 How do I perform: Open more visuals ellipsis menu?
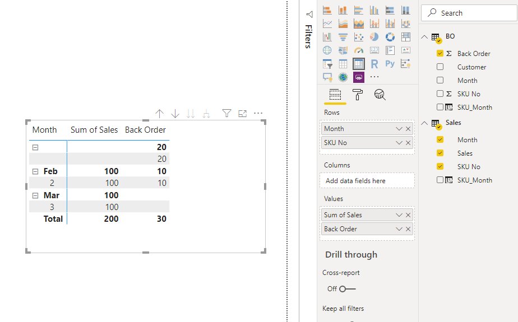click(x=374, y=77)
